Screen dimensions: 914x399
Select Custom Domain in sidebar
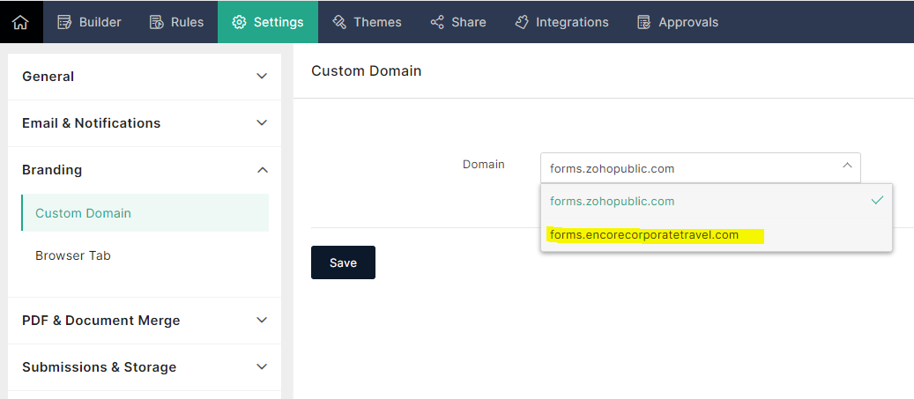pyautogui.click(x=83, y=213)
